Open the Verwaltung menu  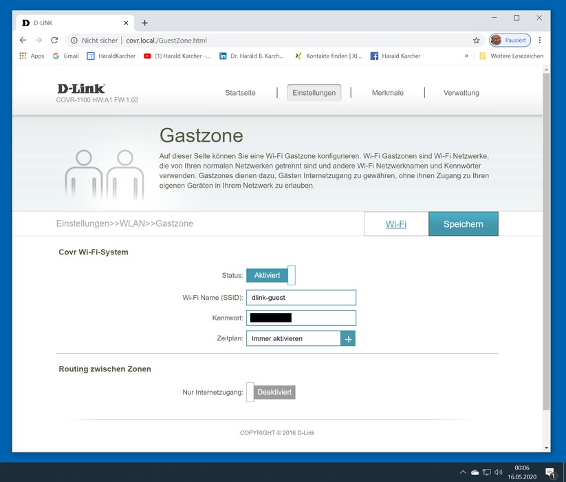[x=461, y=93]
